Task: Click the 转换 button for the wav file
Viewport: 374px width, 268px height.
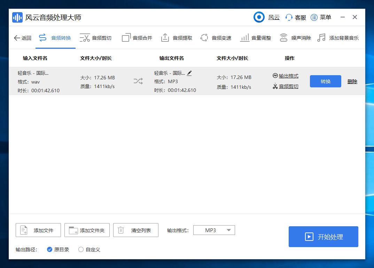Action: click(x=325, y=81)
